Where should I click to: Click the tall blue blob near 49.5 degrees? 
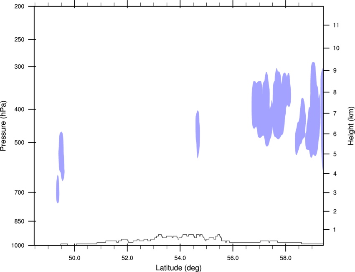coord(61,156)
